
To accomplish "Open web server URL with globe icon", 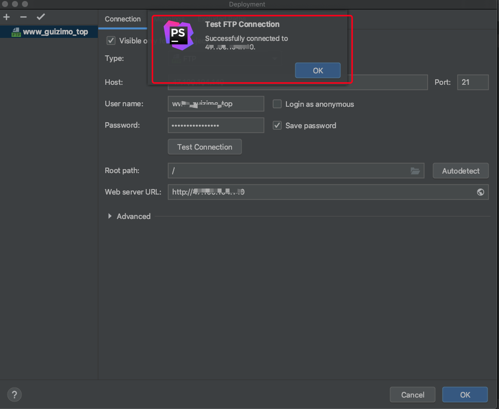I will click(x=481, y=192).
